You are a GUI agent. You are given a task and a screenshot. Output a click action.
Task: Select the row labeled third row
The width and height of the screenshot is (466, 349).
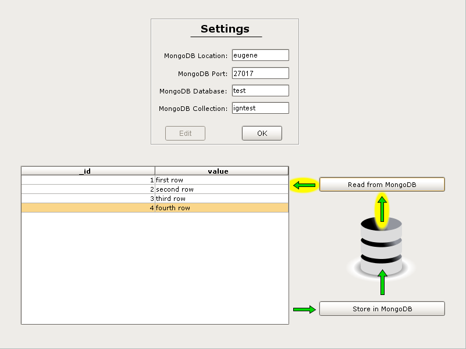coord(154,199)
